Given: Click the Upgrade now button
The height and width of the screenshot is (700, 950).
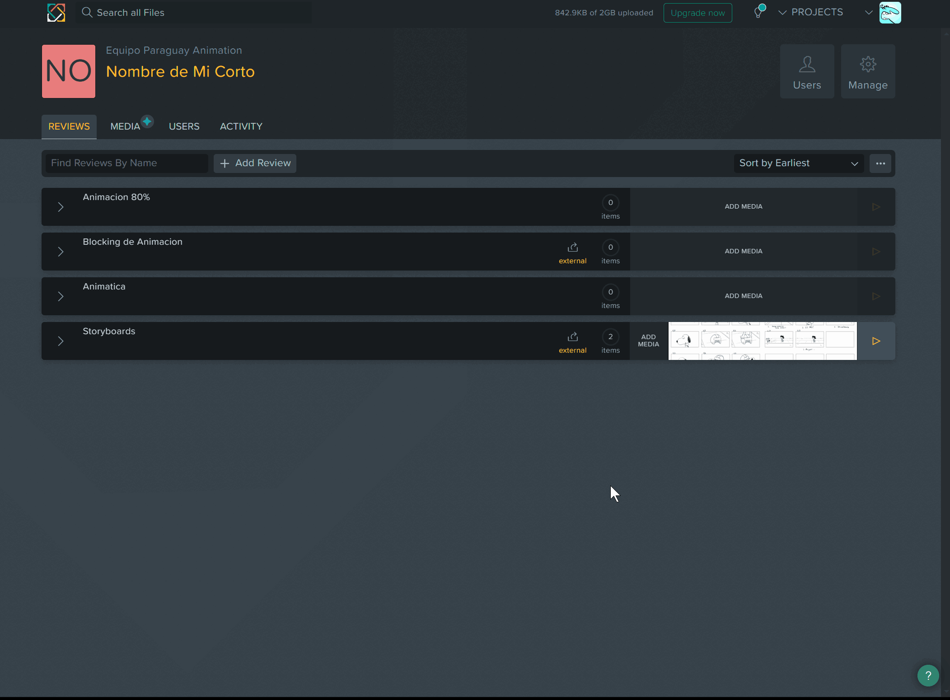Looking at the screenshot, I should 697,13.
